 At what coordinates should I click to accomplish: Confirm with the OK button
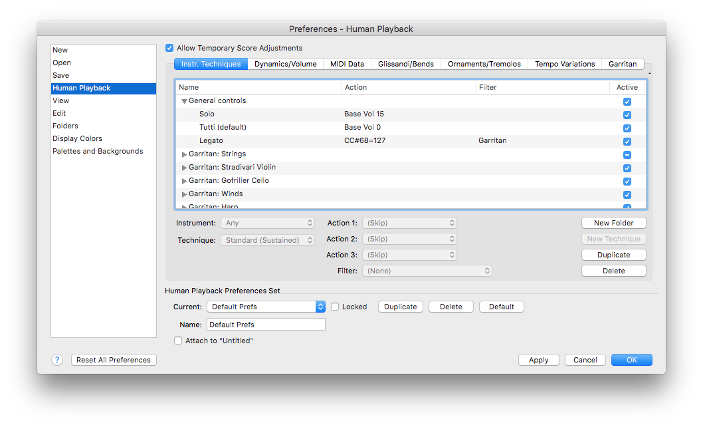tap(632, 360)
